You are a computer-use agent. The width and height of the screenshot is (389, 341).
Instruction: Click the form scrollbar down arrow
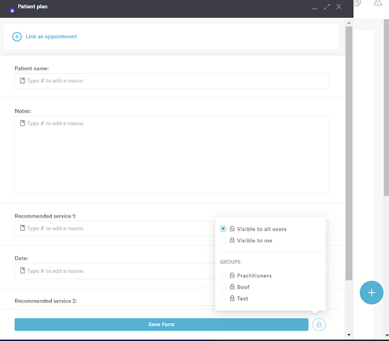coord(349,335)
